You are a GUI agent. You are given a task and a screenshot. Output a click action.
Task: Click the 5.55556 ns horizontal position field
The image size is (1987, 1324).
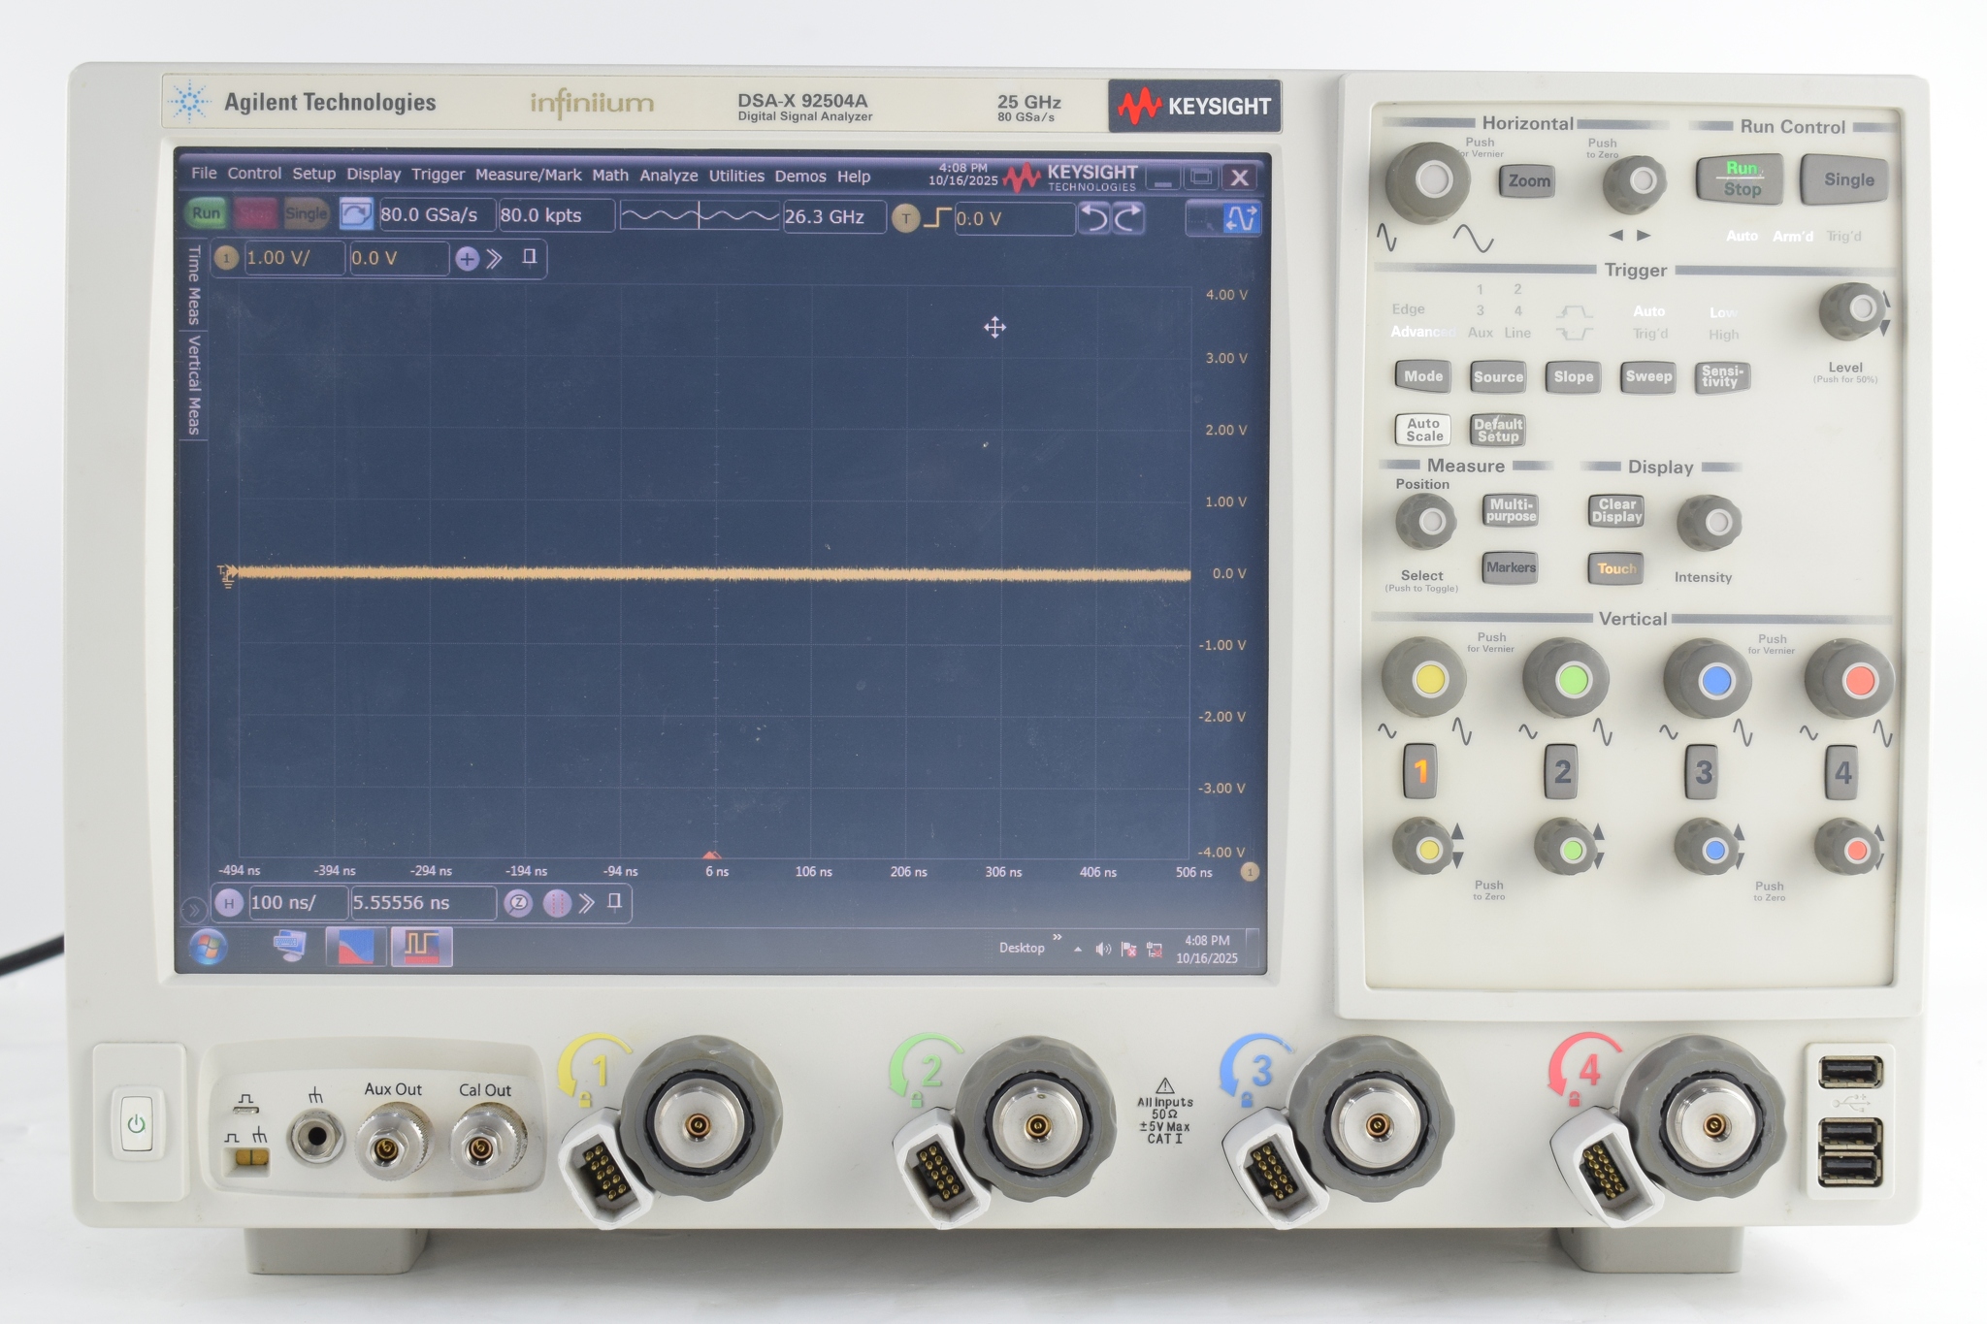(x=423, y=903)
